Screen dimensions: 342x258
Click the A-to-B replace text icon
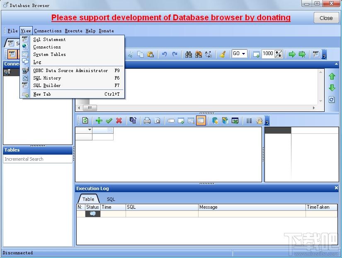point(209,54)
